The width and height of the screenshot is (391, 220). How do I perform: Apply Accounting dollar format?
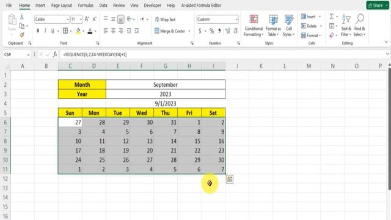[200, 31]
